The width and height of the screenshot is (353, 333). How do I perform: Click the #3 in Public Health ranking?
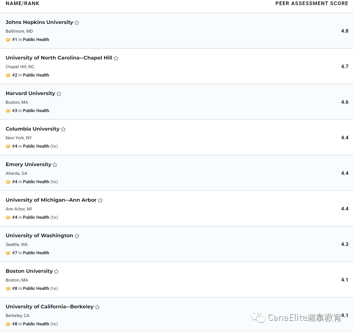tap(31, 111)
